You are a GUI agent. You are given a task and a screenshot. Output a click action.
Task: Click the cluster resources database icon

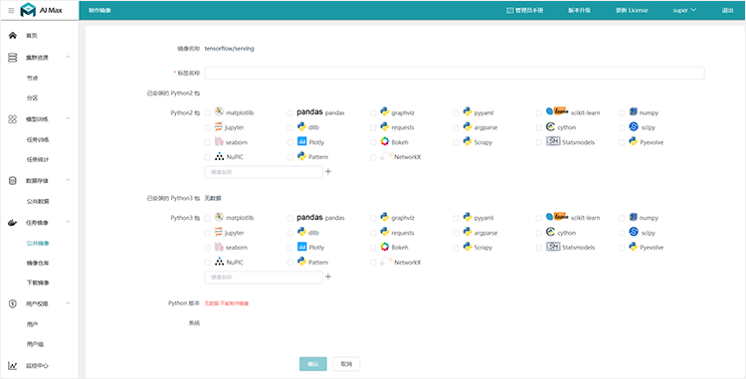click(x=13, y=58)
